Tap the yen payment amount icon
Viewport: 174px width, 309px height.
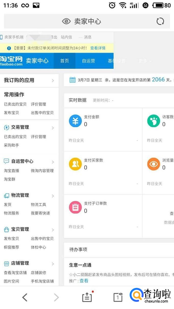(75, 121)
